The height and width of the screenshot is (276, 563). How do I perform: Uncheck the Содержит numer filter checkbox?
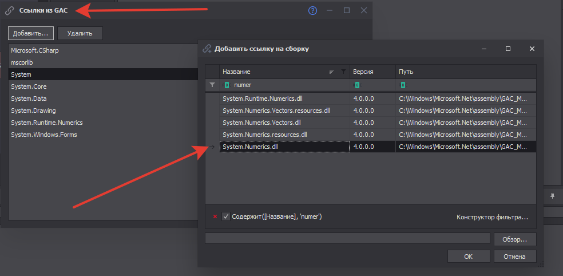[x=226, y=216]
